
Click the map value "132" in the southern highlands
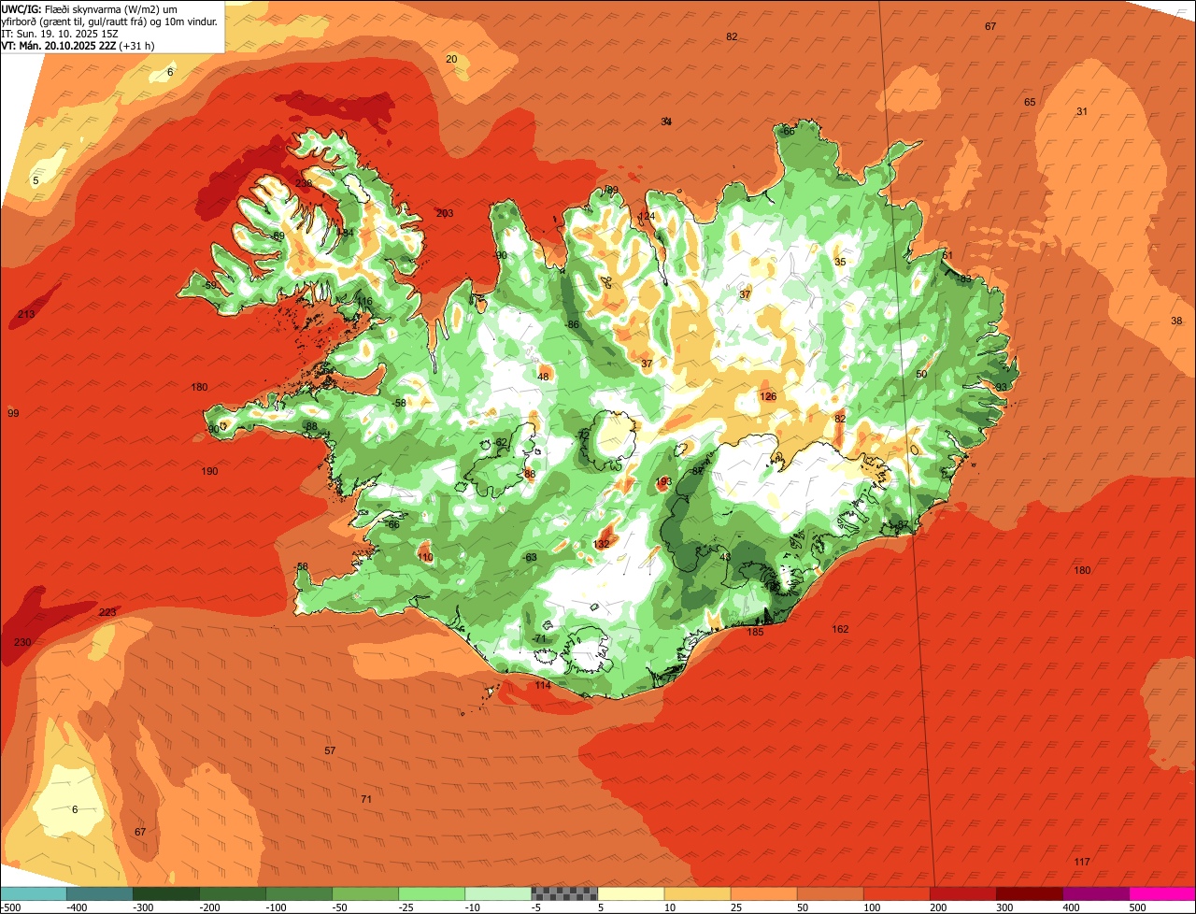pos(602,545)
